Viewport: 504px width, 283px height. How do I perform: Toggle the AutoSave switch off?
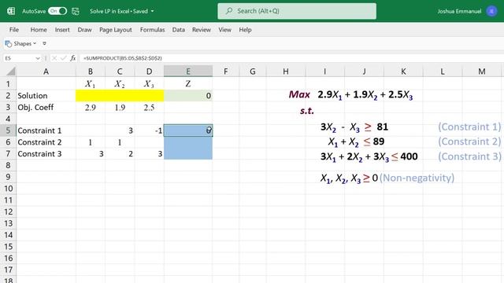[57, 11]
